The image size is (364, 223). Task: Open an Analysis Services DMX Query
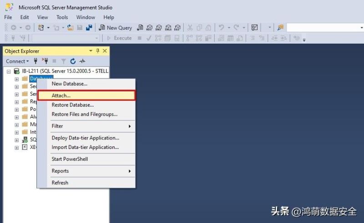click(159, 28)
